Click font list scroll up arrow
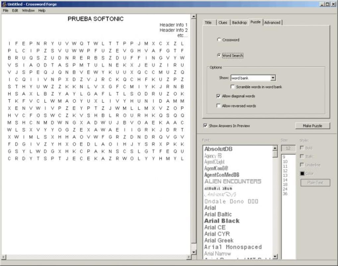The height and width of the screenshot is (266, 338). (275, 148)
